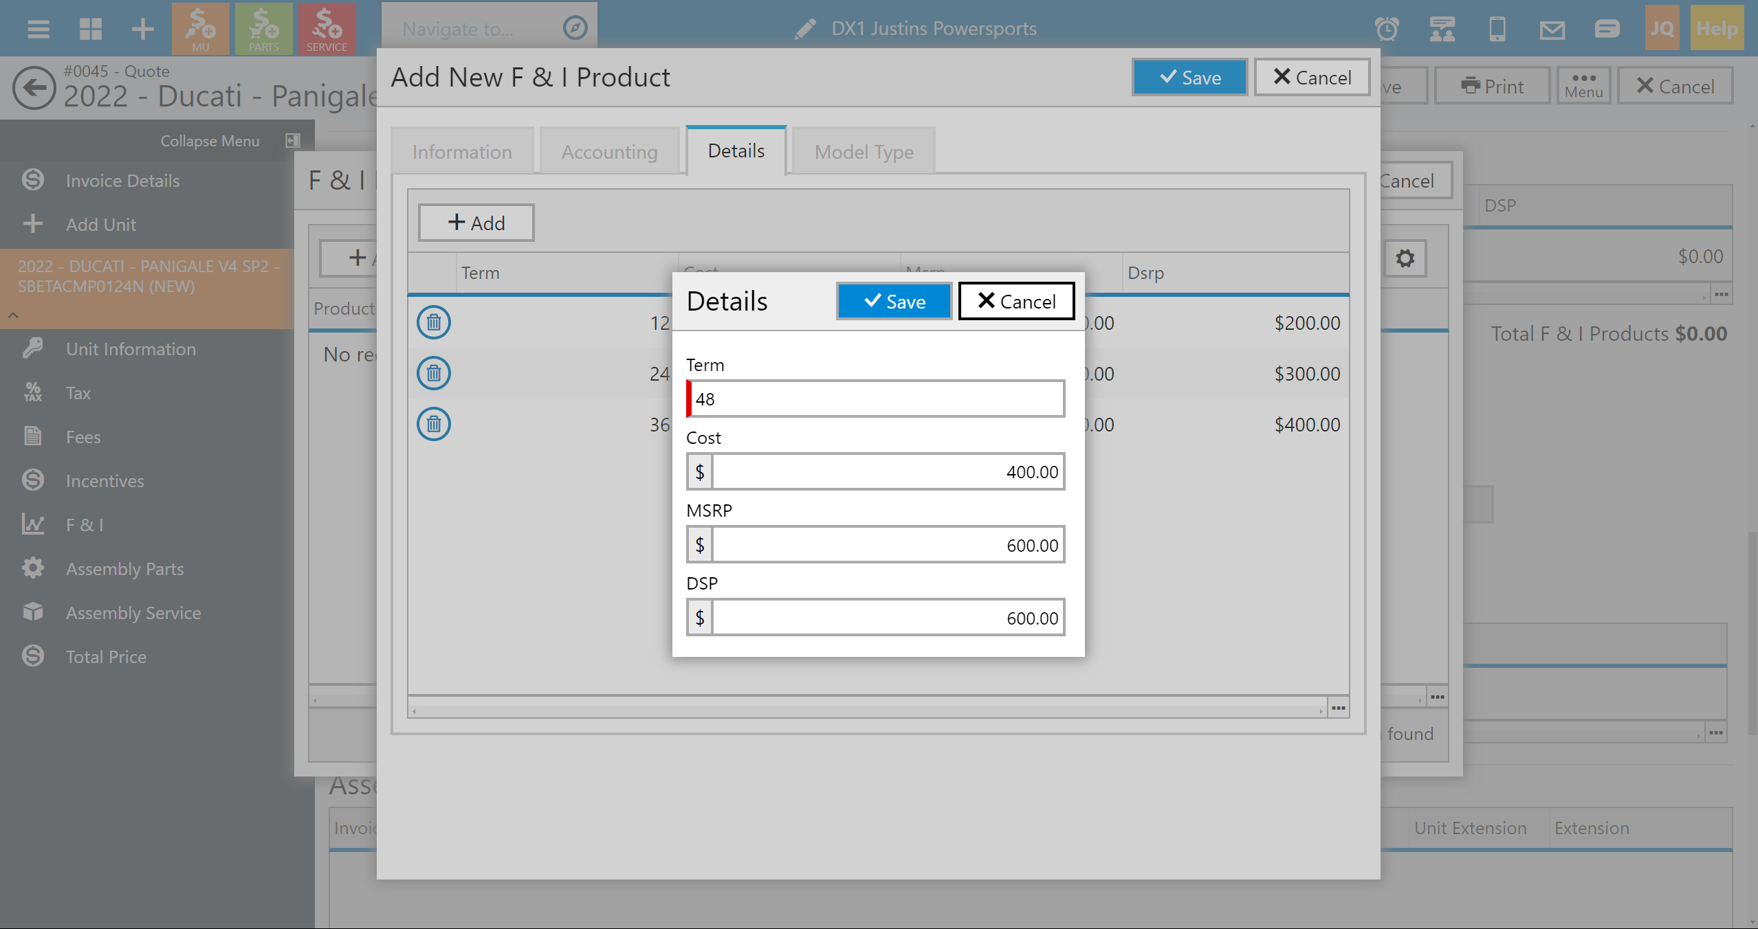
Task: Open the mail envelope icon
Action: click(1552, 29)
